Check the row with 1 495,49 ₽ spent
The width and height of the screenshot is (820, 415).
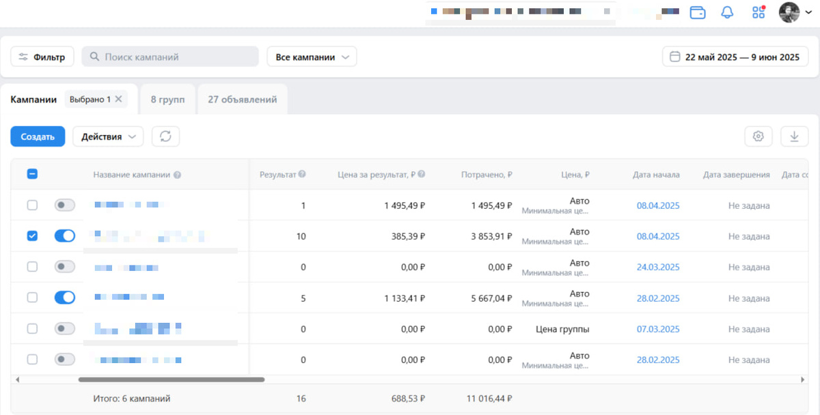click(x=32, y=205)
